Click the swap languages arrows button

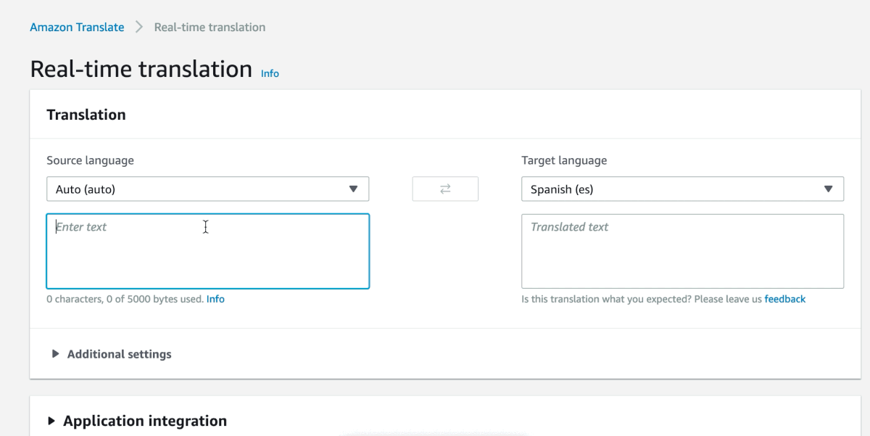click(x=445, y=189)
